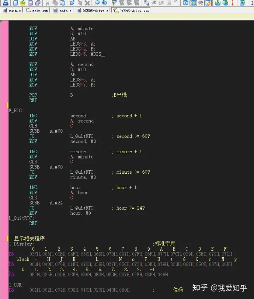Switch to the hC595-drive.c tab
This screenshot has width=254, height=299.
point(92,11)
